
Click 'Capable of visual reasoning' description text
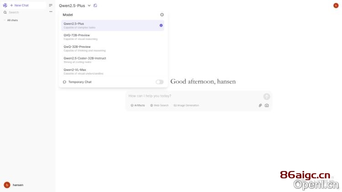click(80, 39)
